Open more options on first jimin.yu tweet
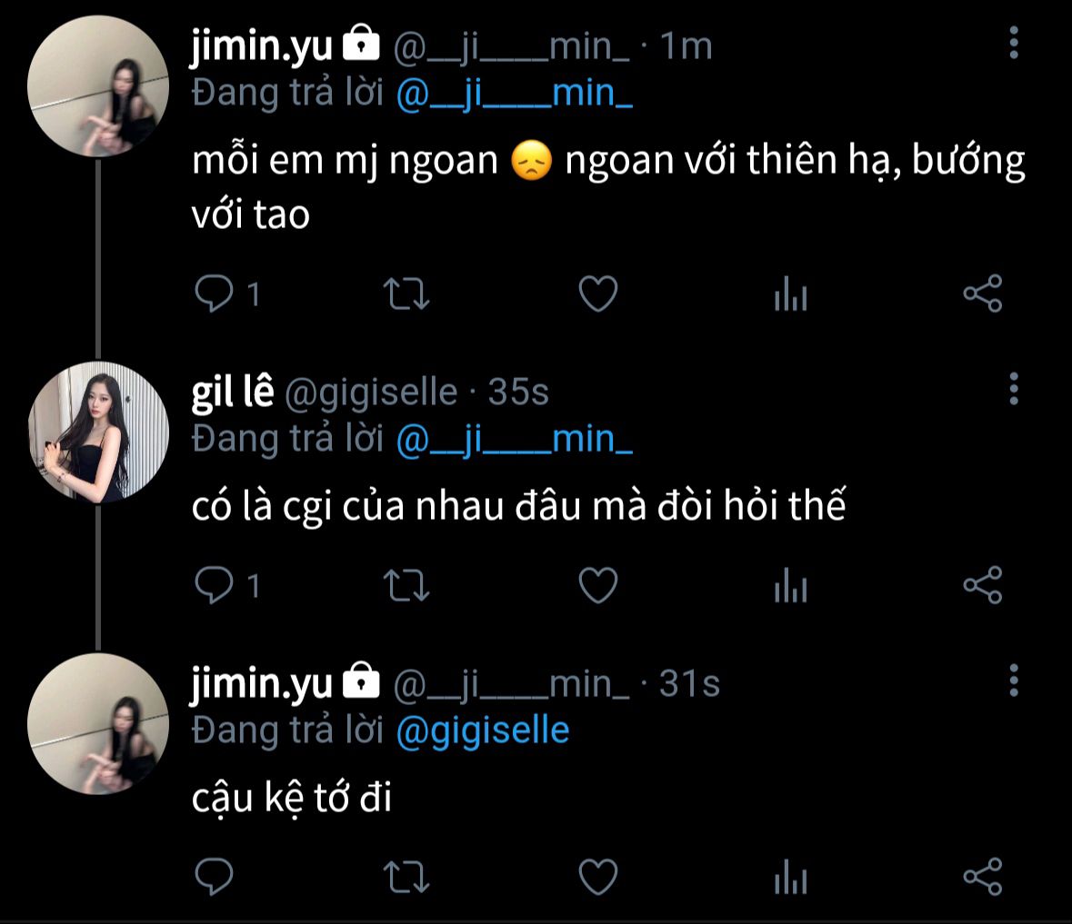The image size is (1072, 924). (x=1014, y=44)
